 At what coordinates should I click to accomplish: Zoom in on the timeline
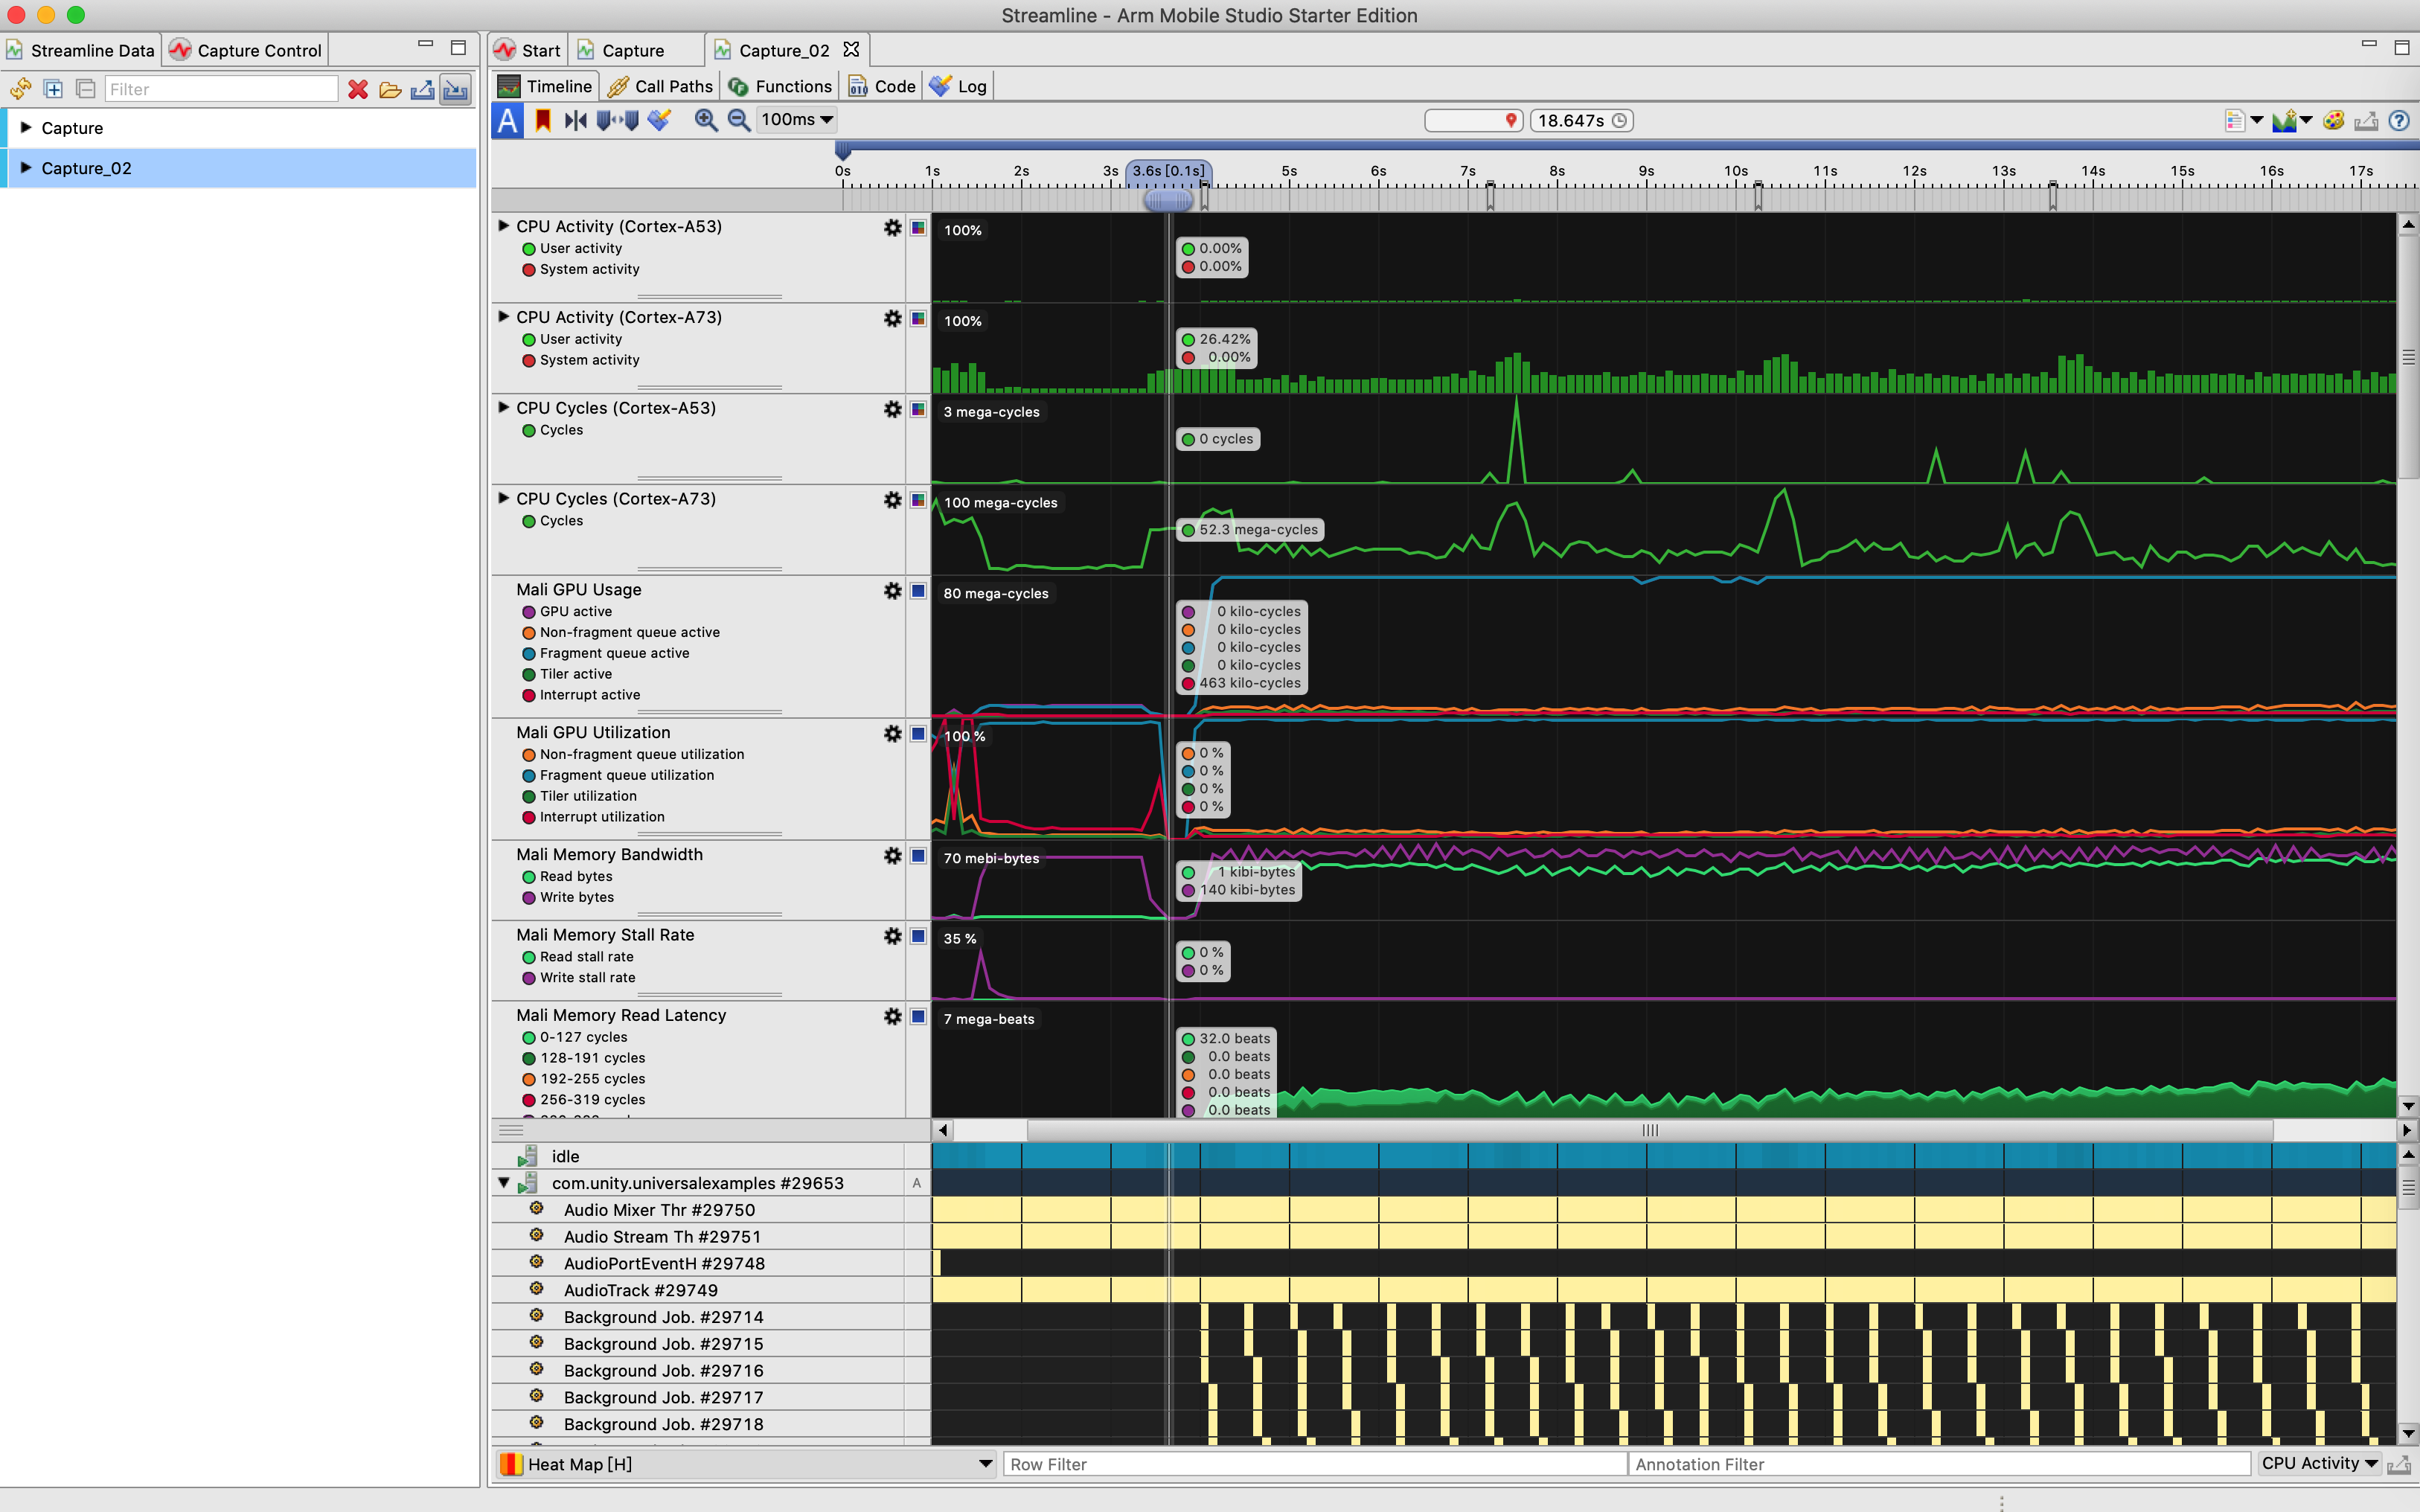(705, 120)
